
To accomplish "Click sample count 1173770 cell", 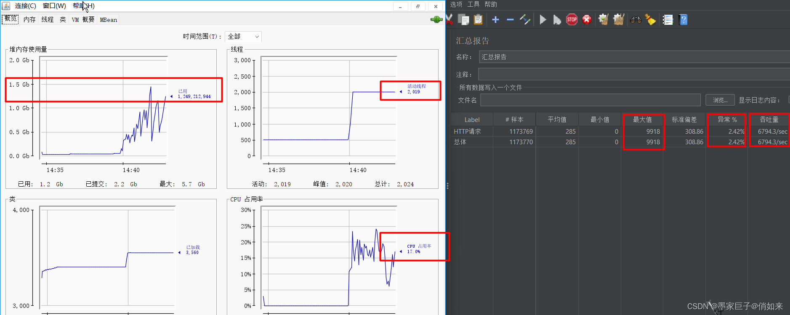I will [514, 142].
